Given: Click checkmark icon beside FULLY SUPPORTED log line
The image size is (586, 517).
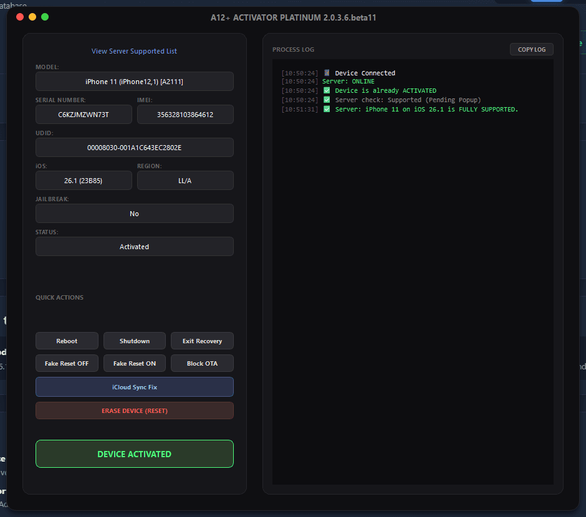Looking at the screenshot, I should pos(327,109).
